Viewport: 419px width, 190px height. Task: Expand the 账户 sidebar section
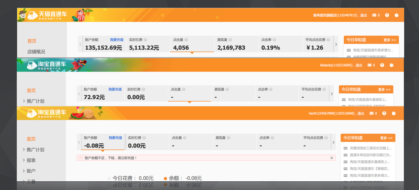point(31,171)
